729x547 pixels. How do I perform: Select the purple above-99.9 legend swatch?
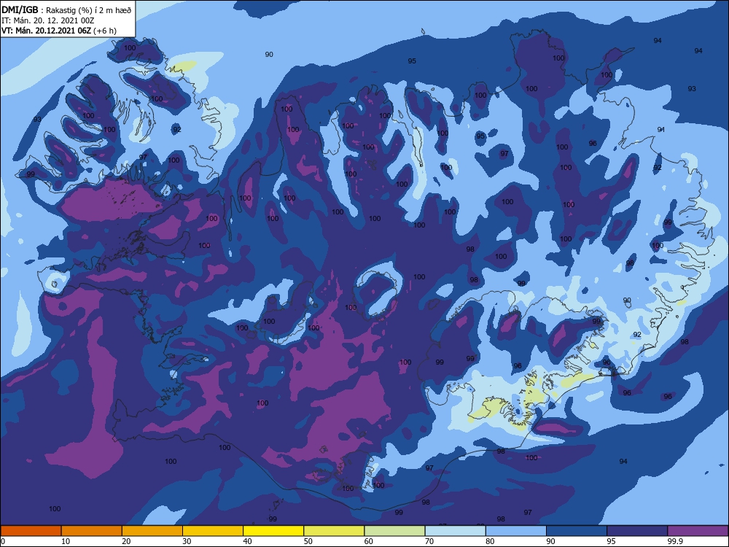(698, 531)
